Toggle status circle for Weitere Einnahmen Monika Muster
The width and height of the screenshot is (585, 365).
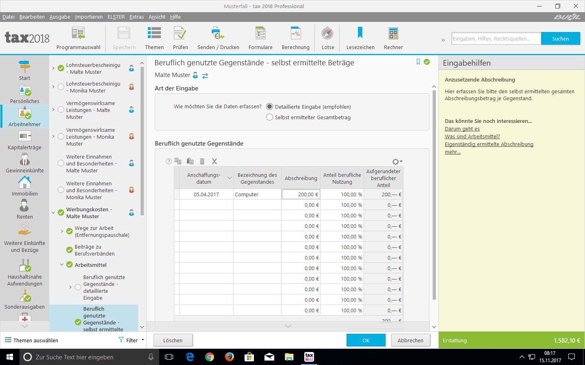pos(61,190)
